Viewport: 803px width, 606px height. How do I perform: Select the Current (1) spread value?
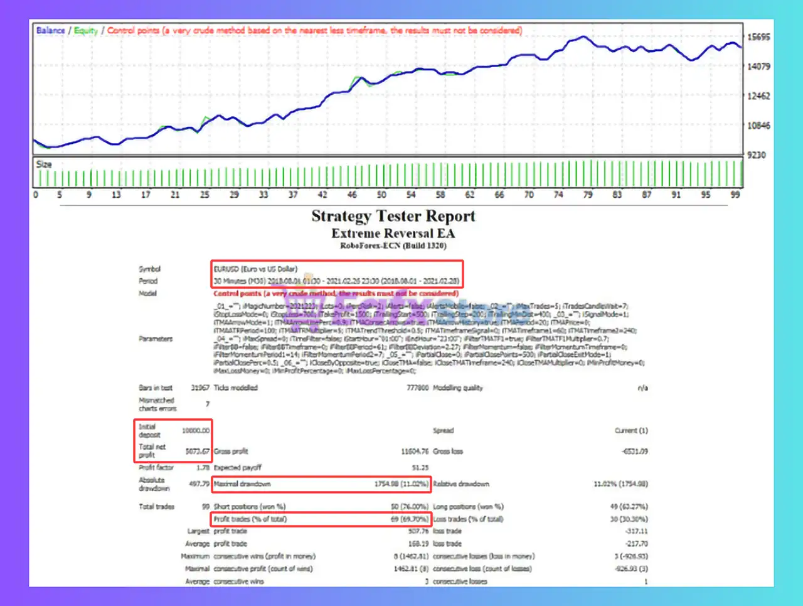630,431
